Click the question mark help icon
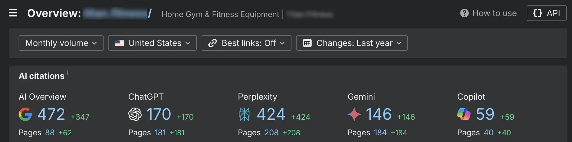572x142 pixels. tap(464, 13)
